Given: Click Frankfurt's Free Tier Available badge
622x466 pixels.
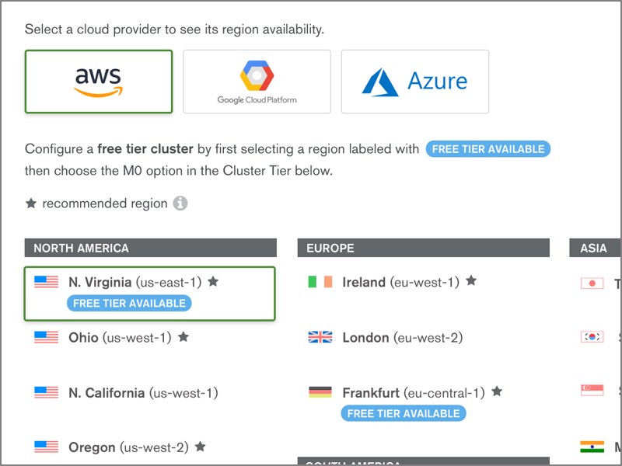Looking at the screenshot, I should point(403,413).
